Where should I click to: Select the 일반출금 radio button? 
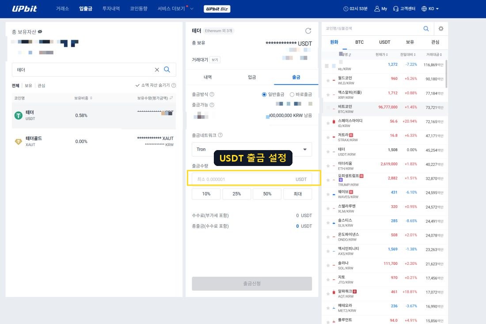pyautogui.click(x=264, y=94)
